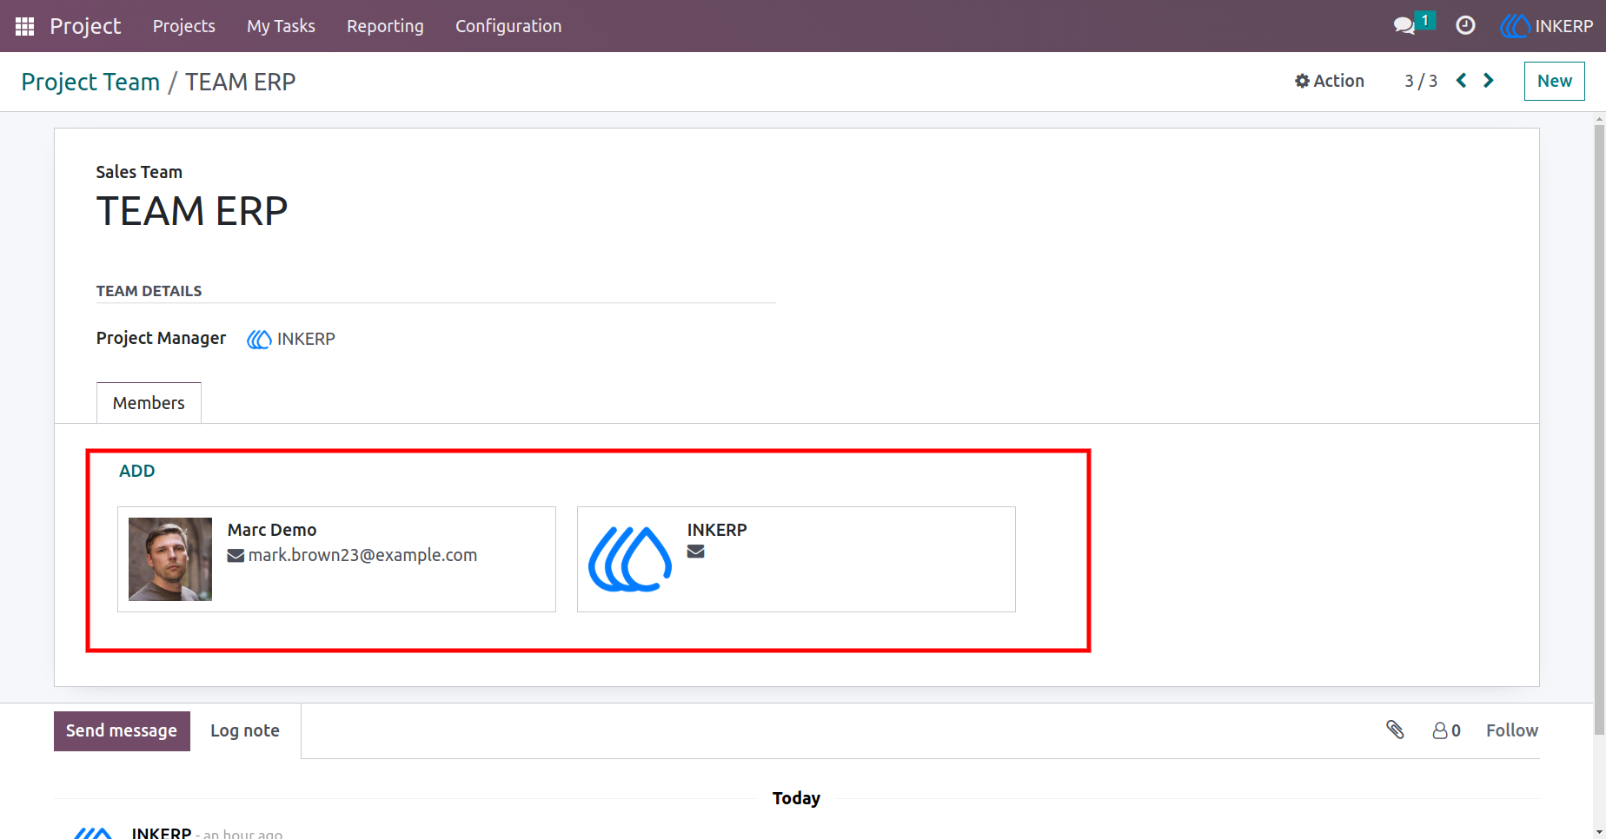Show followers count icon
1606x839 pixels.
pyautogui.click(x=1446, y=730)
